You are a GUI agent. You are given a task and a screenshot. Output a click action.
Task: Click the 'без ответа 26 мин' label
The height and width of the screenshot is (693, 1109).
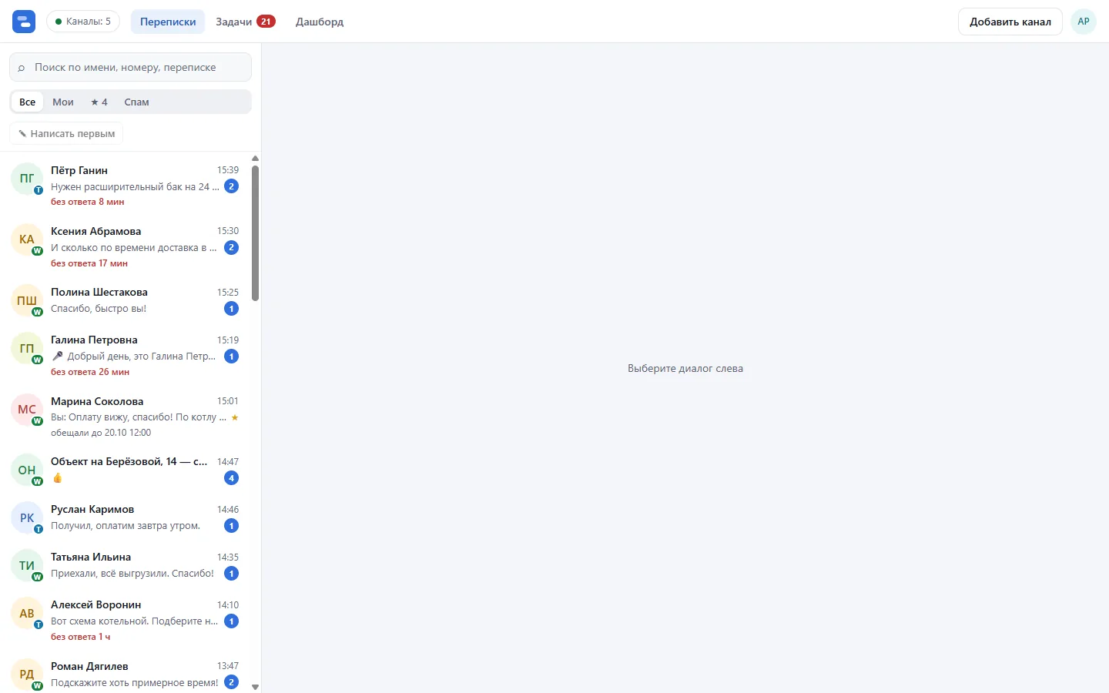(90, 372)
